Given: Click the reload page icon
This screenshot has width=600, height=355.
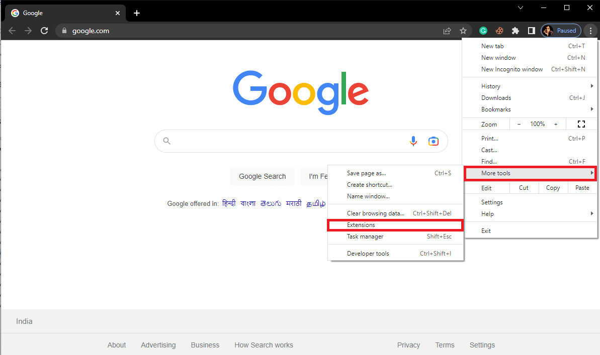Looking at the screenshot, I should point(44,31).
